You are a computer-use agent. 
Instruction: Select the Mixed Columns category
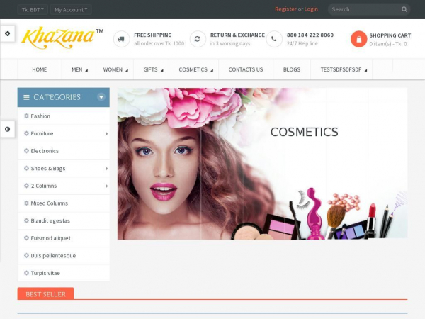click(64, 203)
